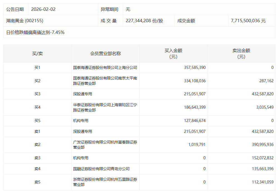The image size is (278, 196).
Task: Click the 卖出金额 (元) column header
Action: (241, 54)
